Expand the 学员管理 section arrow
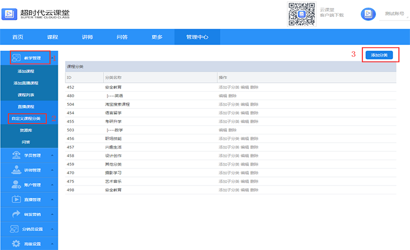Screen dimensions: 410x250 [52, 156]
